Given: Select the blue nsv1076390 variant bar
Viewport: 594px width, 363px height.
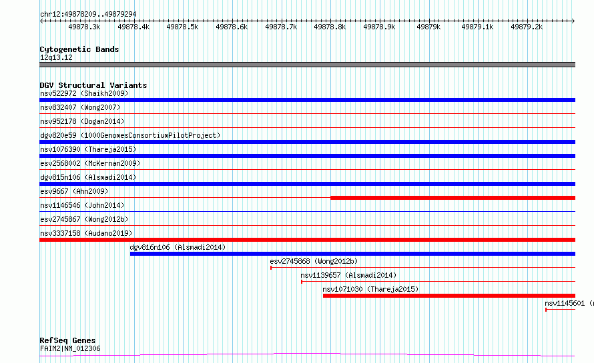Looking at the screenshot, I should (x=307, y=156).
